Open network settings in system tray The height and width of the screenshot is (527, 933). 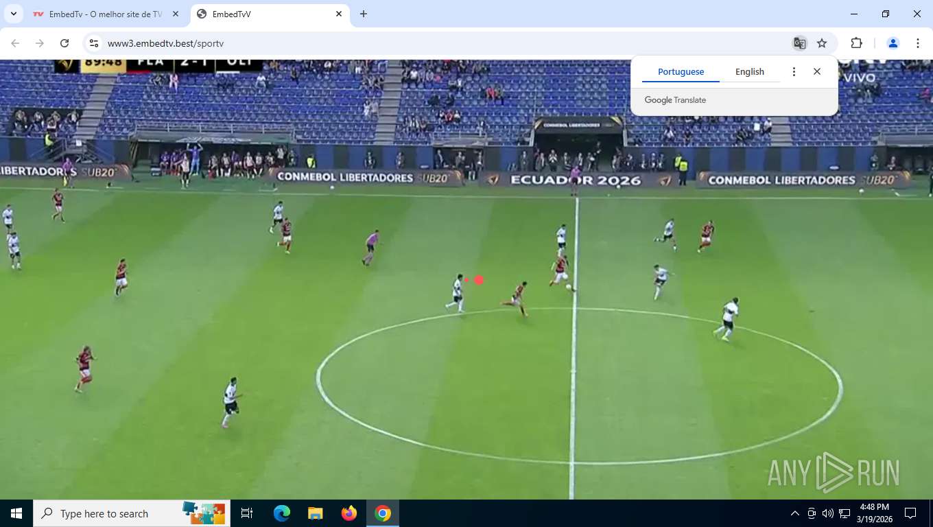[x=845, y=513]
